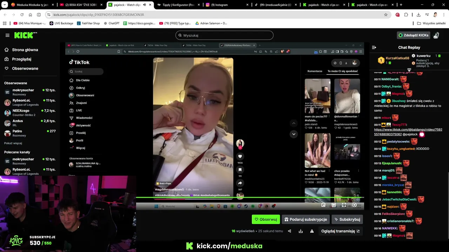This screenshot has height=252, width=449.
Task: Click the browser back arrow
Action: tap(5, 15)
